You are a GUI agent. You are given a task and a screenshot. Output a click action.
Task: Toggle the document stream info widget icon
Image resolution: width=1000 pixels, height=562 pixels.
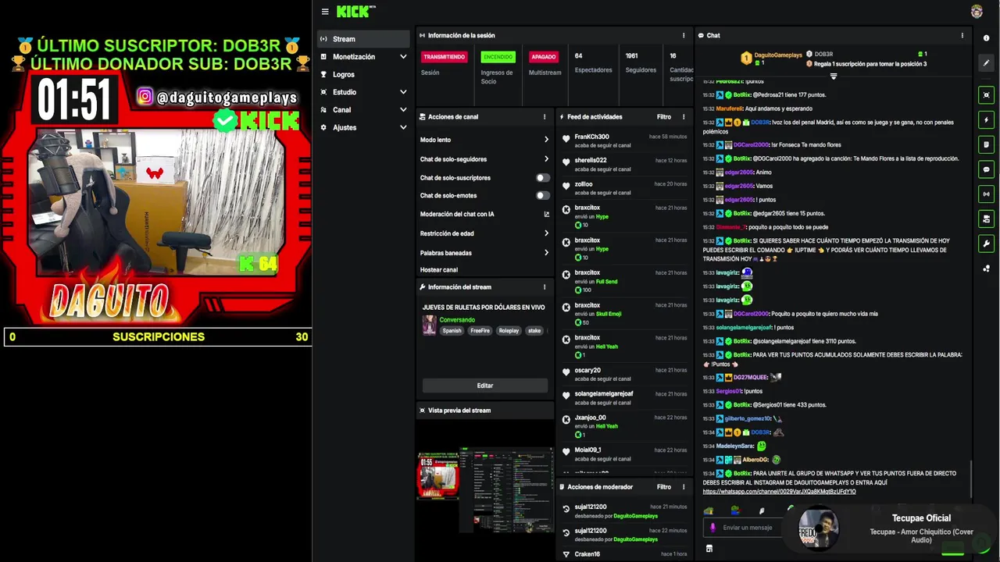[x=986, y=144]
